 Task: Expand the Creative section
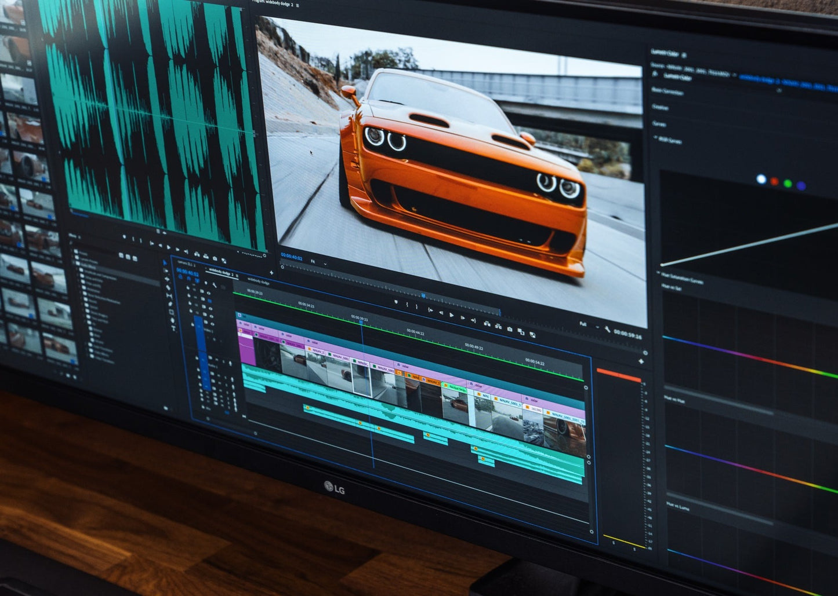(660, 107)
